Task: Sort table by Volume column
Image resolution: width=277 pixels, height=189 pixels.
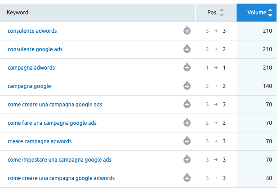Action: (256, 13)
